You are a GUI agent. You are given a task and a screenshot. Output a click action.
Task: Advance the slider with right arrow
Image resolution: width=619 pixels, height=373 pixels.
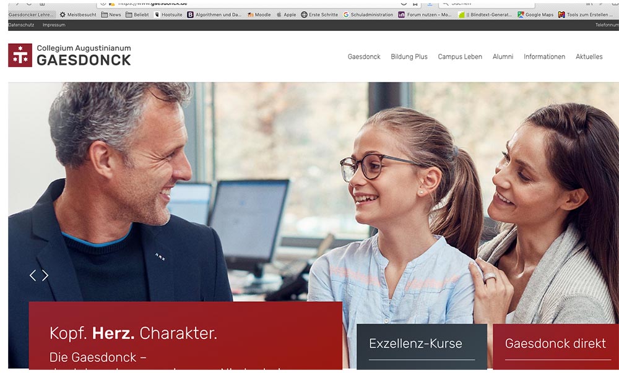45,275
